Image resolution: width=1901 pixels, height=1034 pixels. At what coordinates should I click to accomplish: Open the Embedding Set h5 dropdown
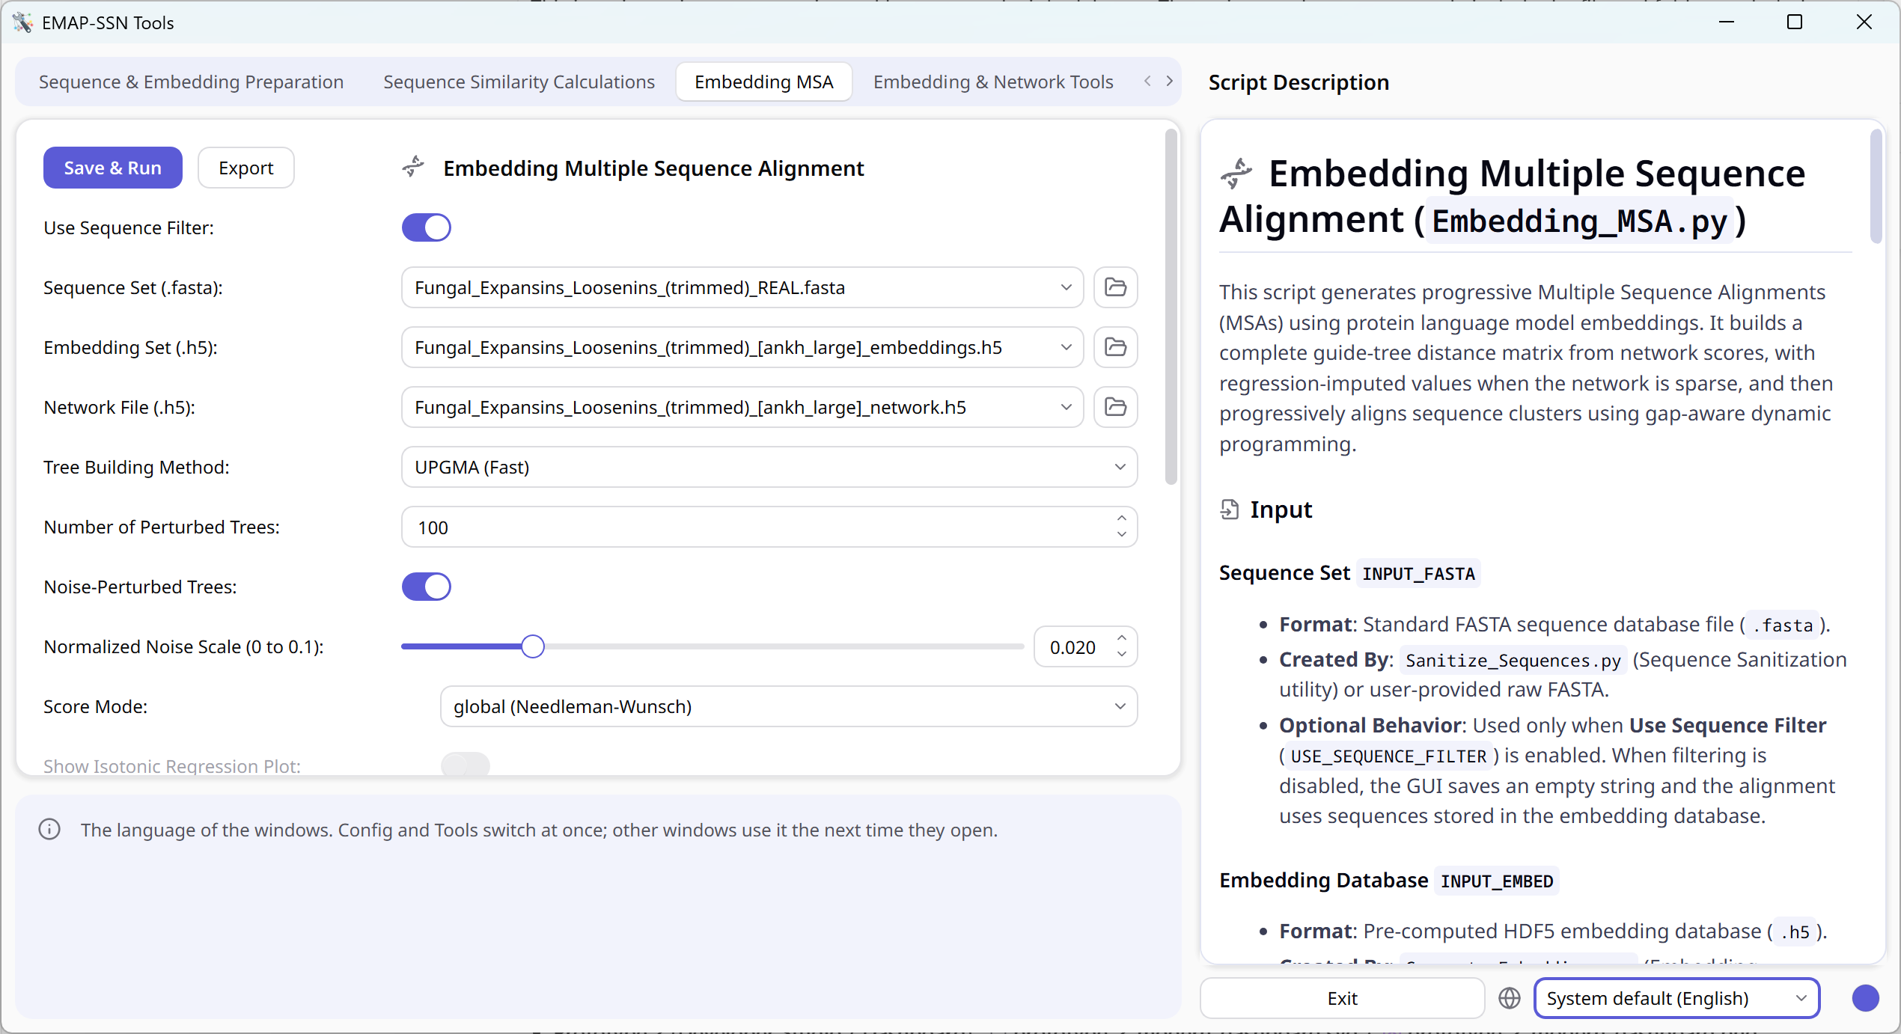742,347
